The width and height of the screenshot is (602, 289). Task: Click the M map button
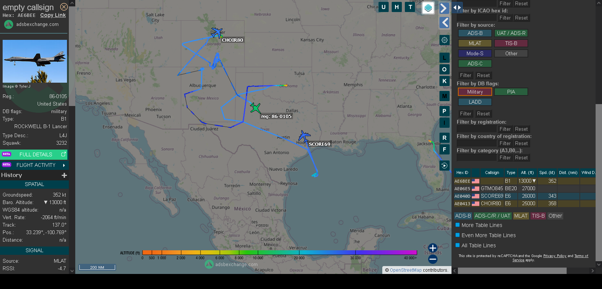tap(444, 96)
